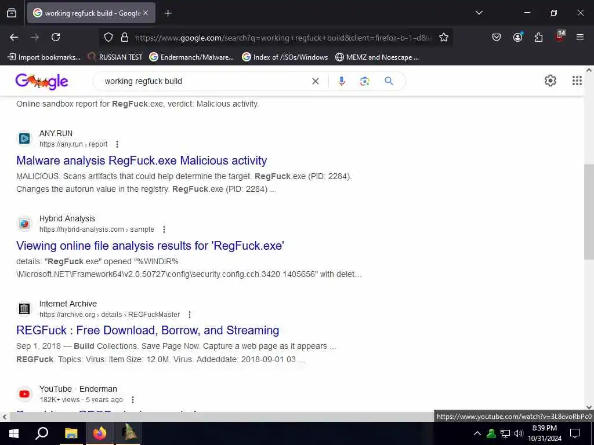
Task: Open 'Malware analysis RegFuck.exe Malicious activity' link
Action: coord(142,161)
